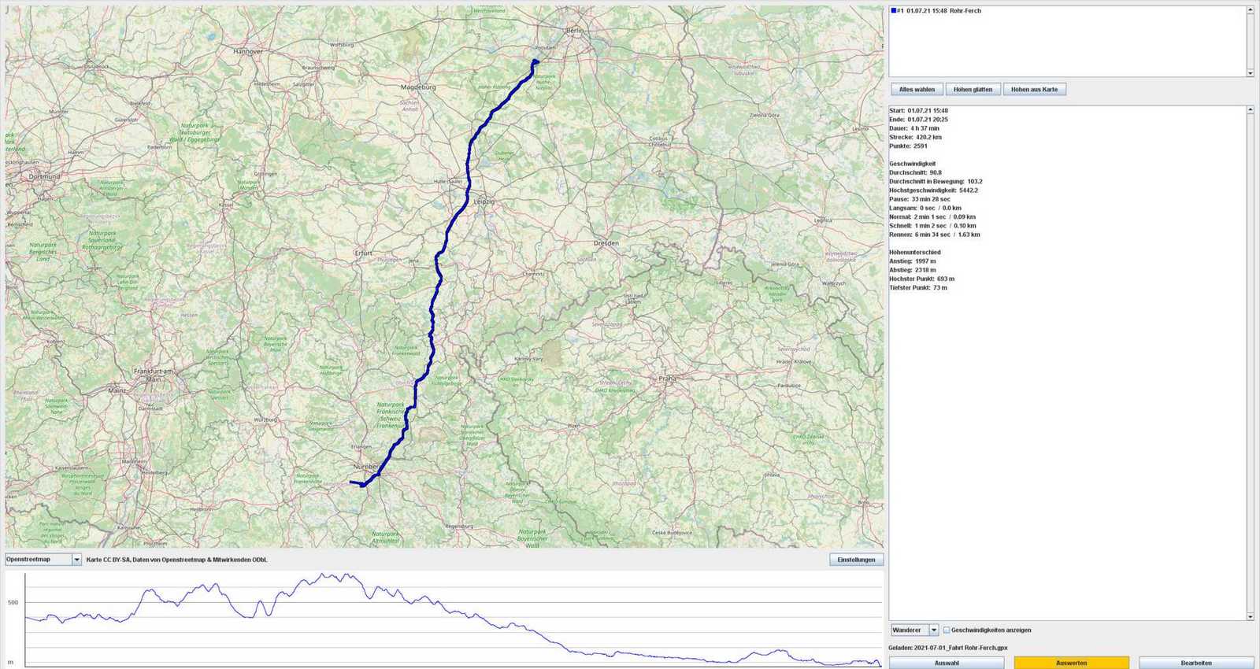Switch to the Auswerten tab
1260x669 pixels.
1071,663
